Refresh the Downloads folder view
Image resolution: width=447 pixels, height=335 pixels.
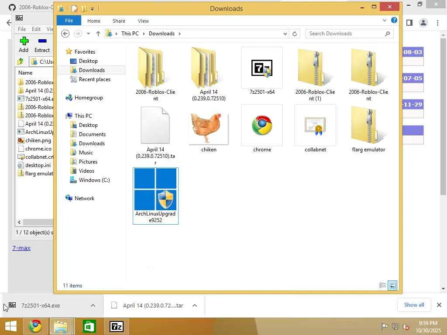tap(295, 34)
